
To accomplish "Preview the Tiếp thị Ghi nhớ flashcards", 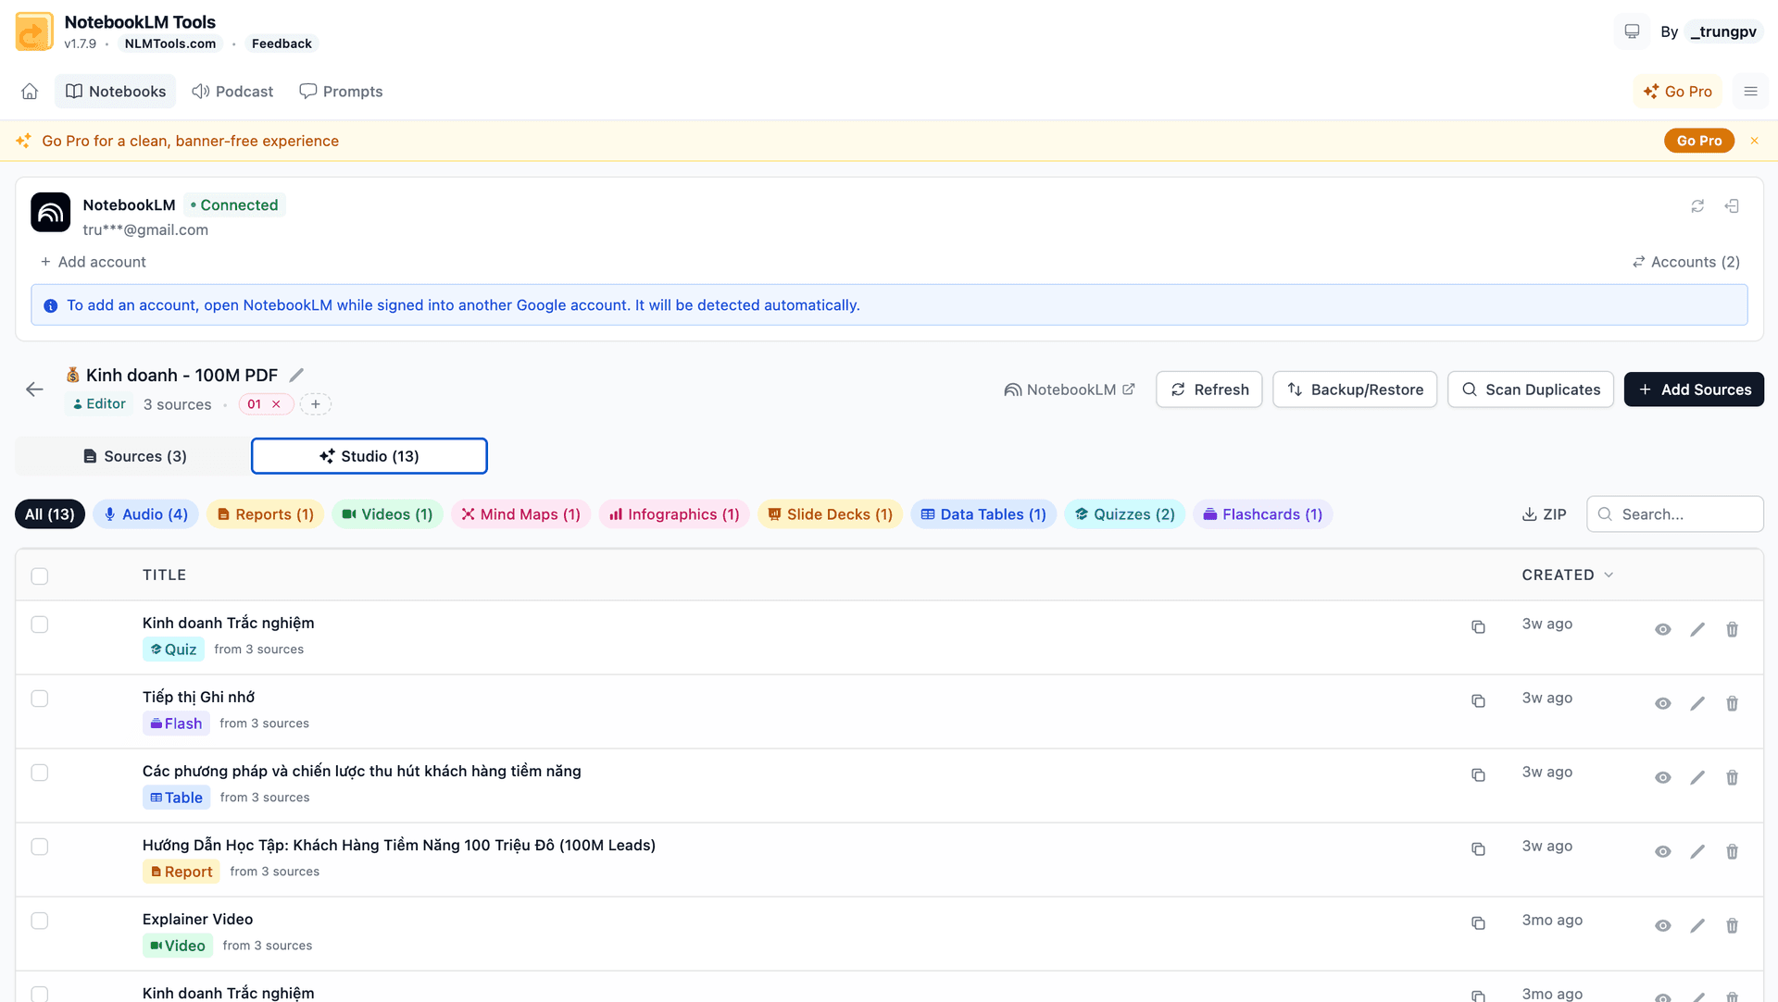I will (1662, 703).
